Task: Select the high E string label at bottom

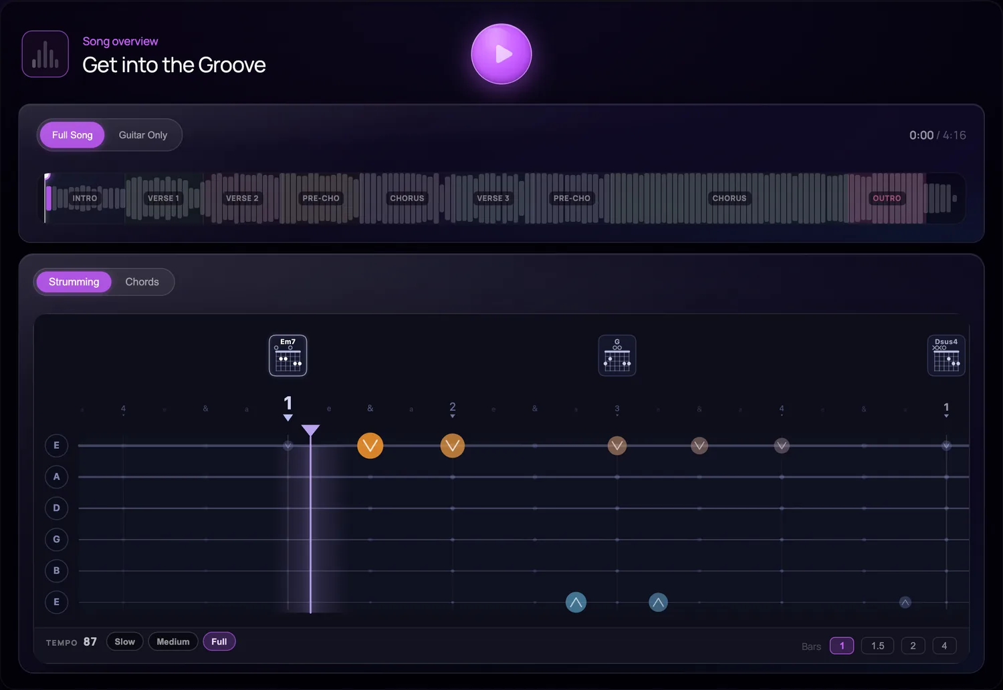Action: pyautogui.click(x=56, y=602)
